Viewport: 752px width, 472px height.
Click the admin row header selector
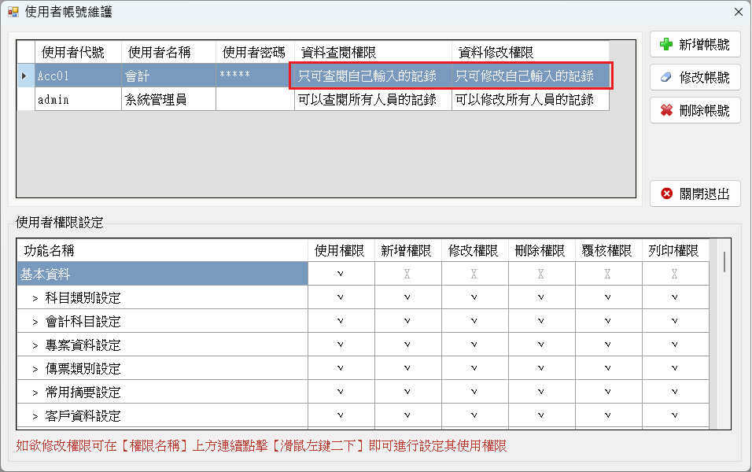pos(25,99)
